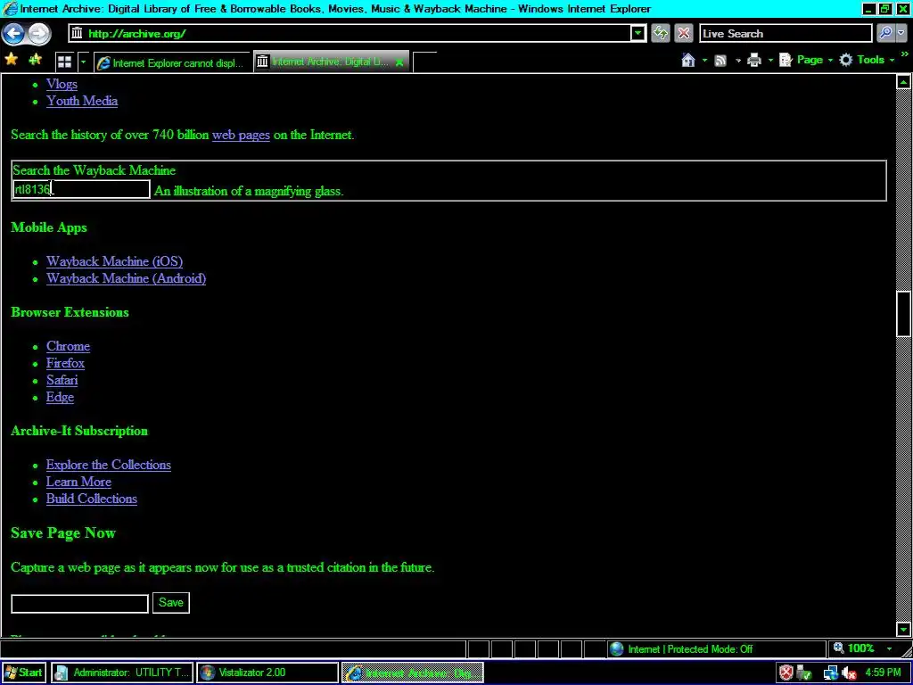Click the 4:59 PM taskbar clock
The height and width of the screenshot is (685, 913).
click(x=883, y=673)
